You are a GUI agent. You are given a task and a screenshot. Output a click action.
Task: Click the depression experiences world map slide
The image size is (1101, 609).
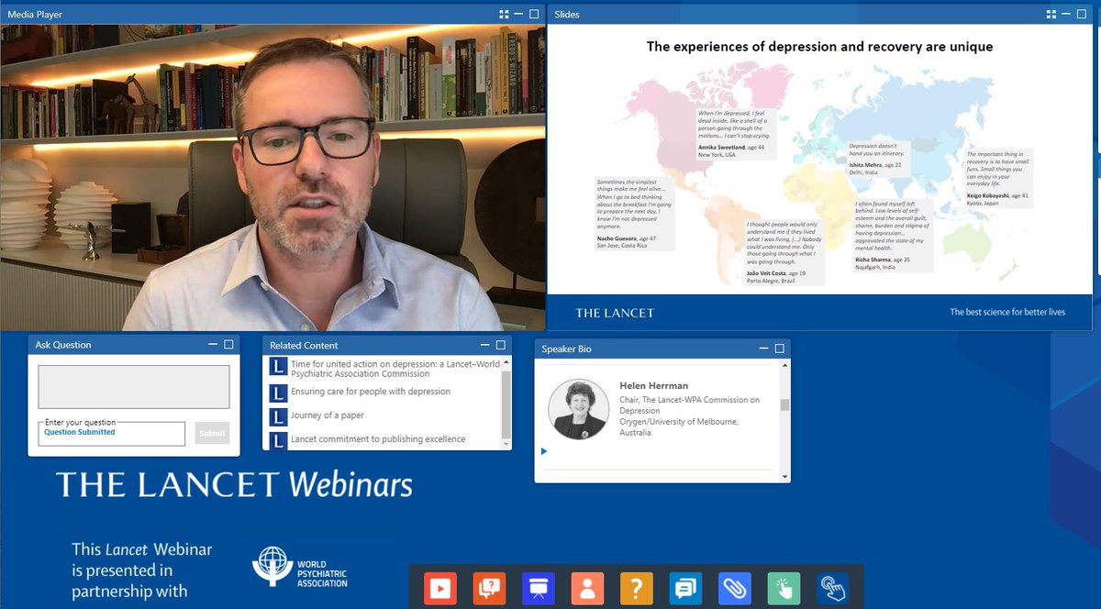click(819, 178)
